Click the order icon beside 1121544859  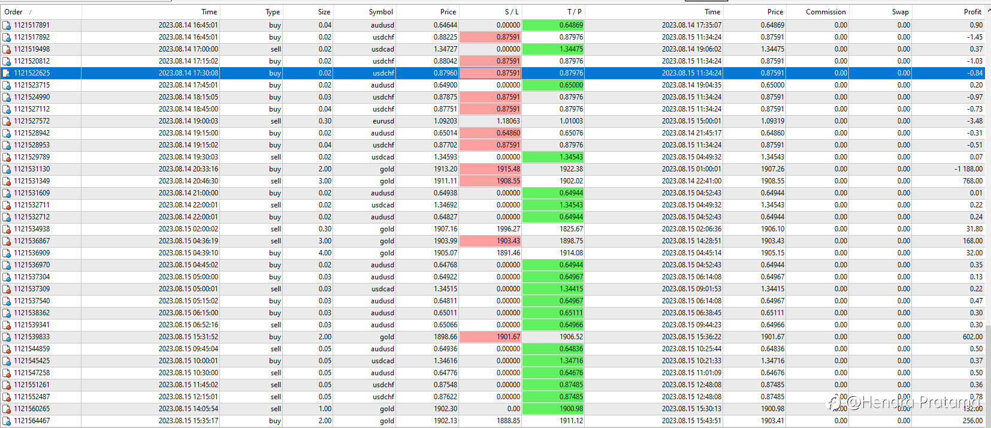pos(7,349)
